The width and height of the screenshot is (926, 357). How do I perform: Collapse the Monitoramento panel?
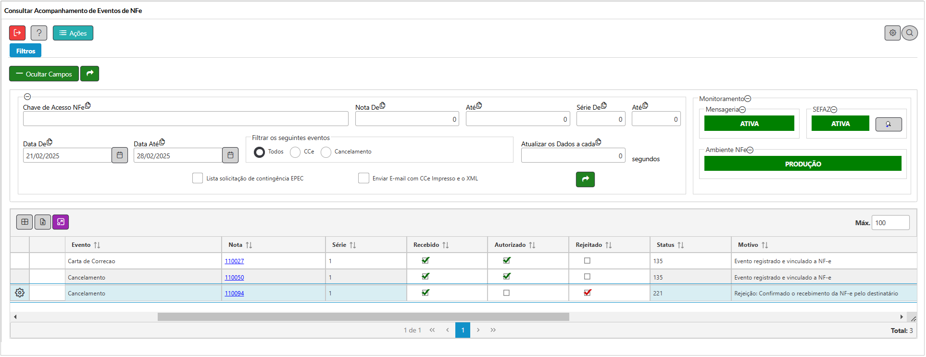748,99
